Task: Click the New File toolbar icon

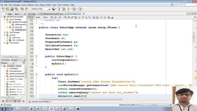Action: (3, 9)
